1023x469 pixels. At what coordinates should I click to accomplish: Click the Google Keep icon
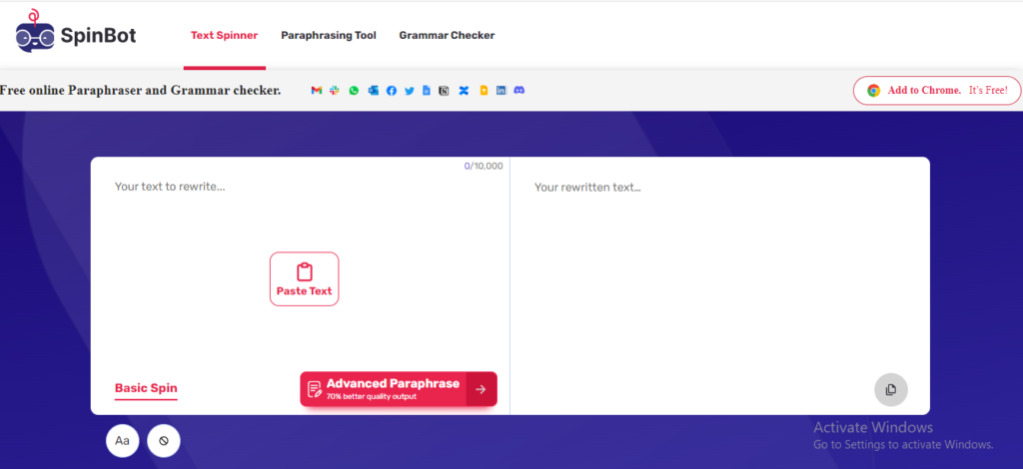[x=484, y=91]
